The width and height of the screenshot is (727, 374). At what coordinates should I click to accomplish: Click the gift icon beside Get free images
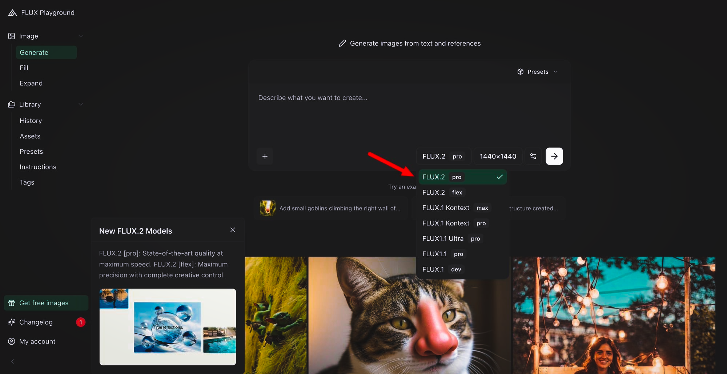[12, 303]
